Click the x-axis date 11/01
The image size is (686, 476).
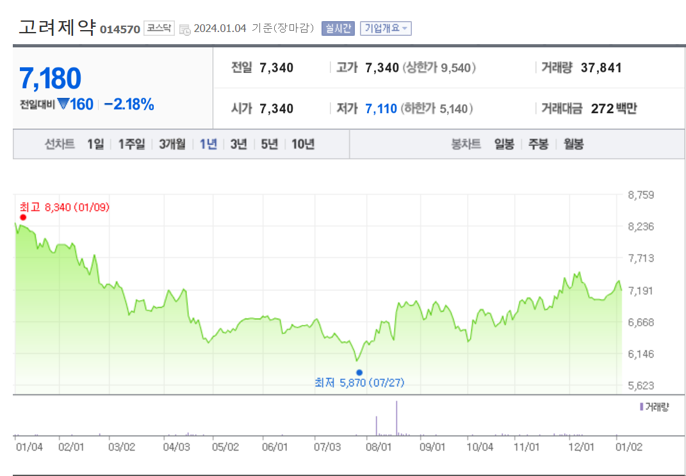click(527, 448)
